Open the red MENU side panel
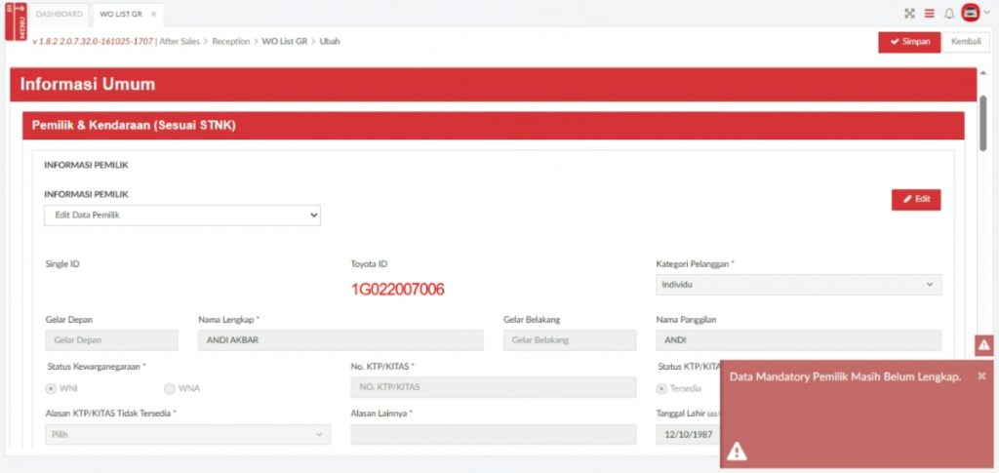Viewport: 999px width, 473px height. 16,21
